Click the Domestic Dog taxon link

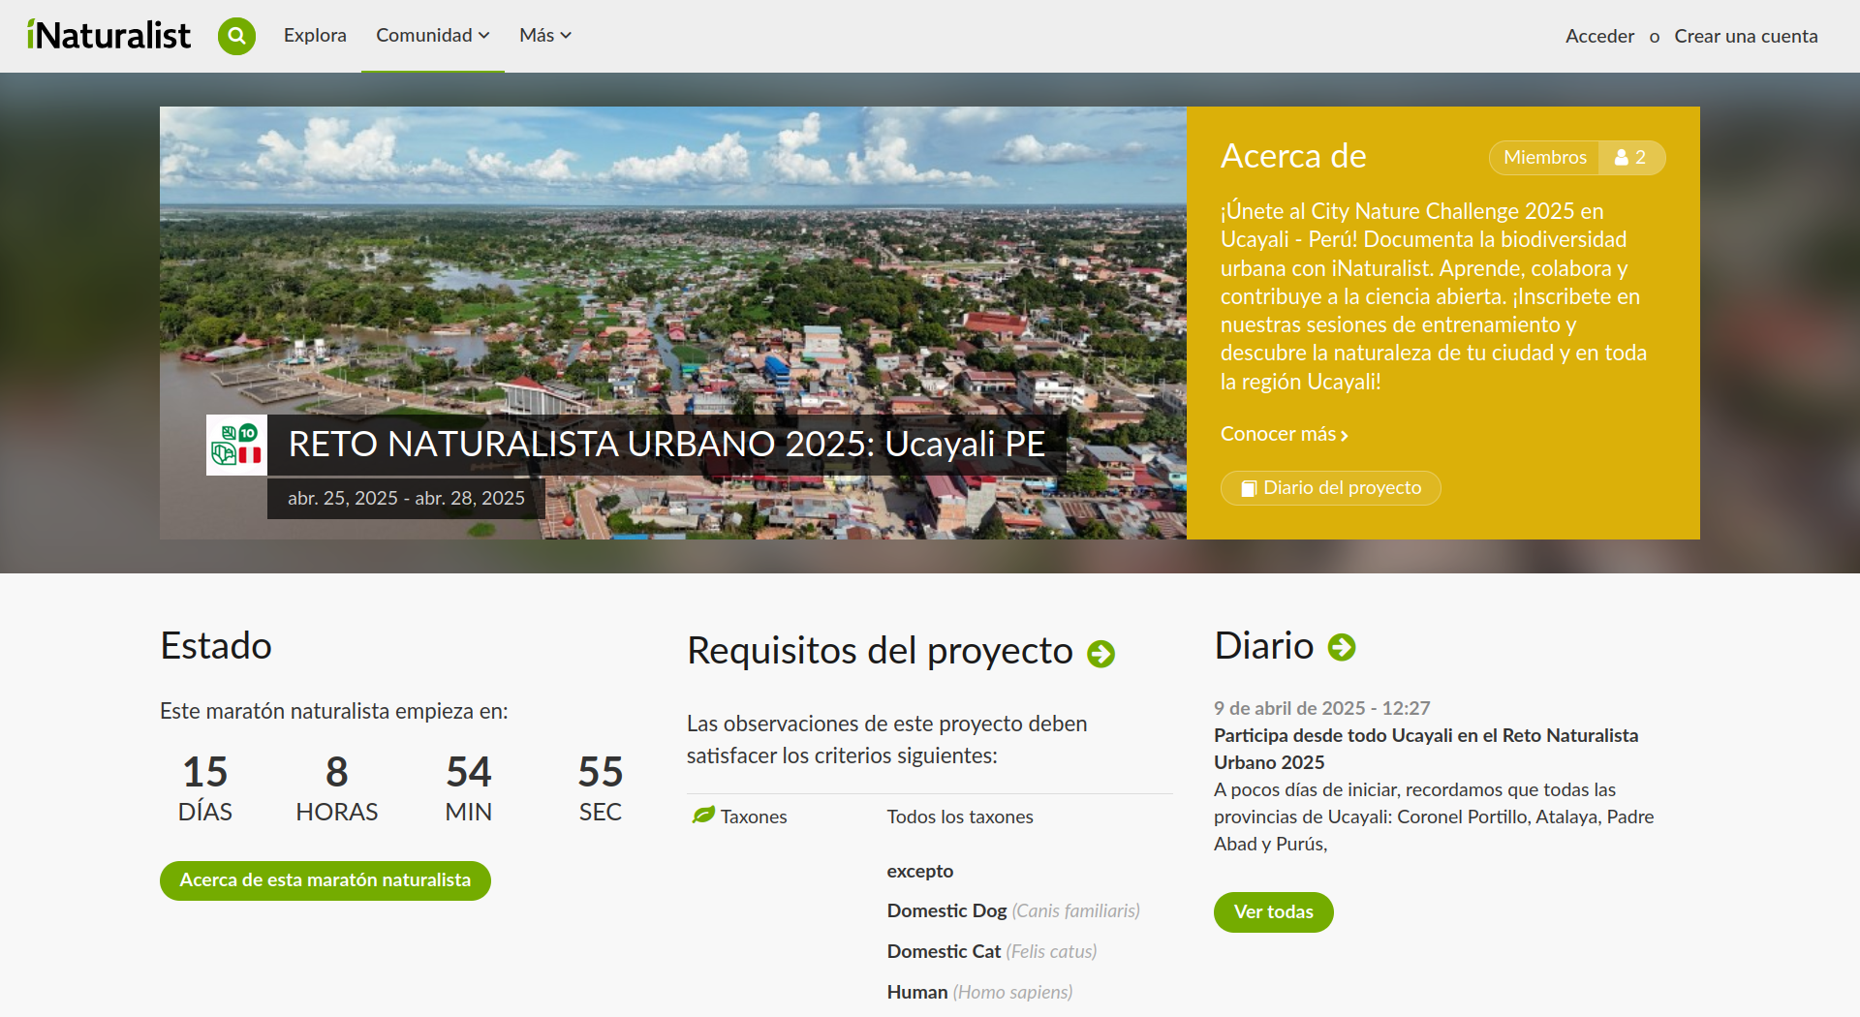point(946,910)
